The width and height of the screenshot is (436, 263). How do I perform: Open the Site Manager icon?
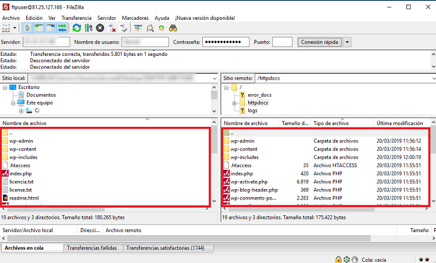6,28
